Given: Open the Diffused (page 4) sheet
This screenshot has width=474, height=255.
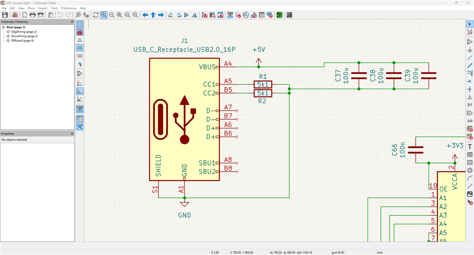Looking at the screenshot, I should point(22,40).
